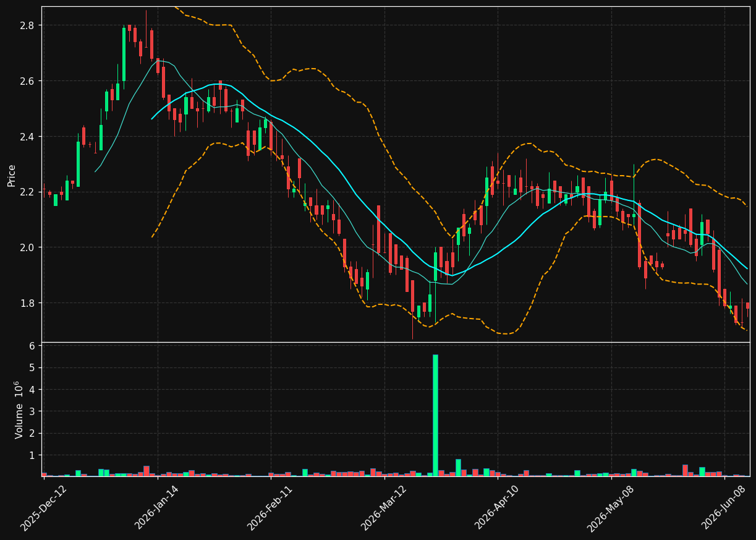
Task: Select the volume tick label 6
Action: pos(32,346)
